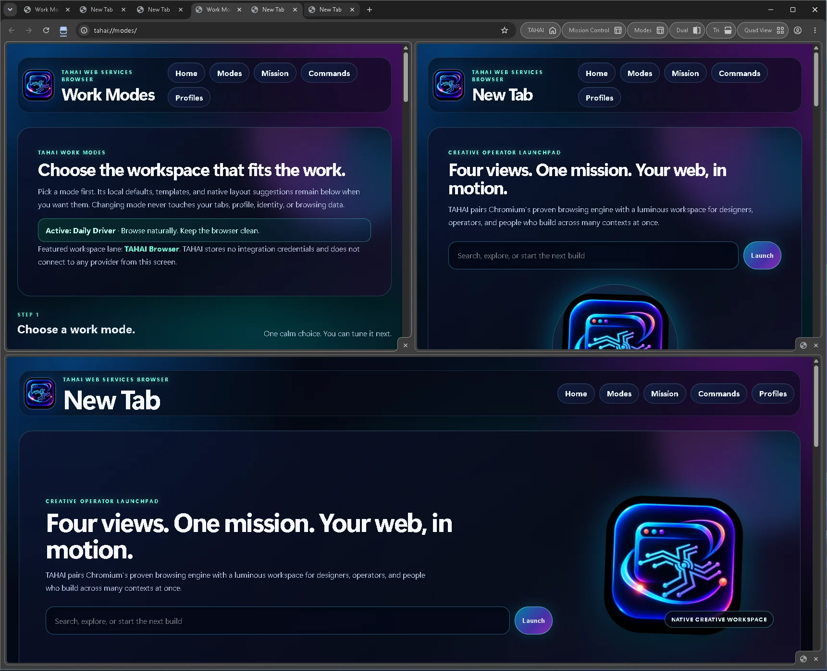Click the globe icon on the top-right pane
Viewport: 827px width, 671px height.
(803, 345)
